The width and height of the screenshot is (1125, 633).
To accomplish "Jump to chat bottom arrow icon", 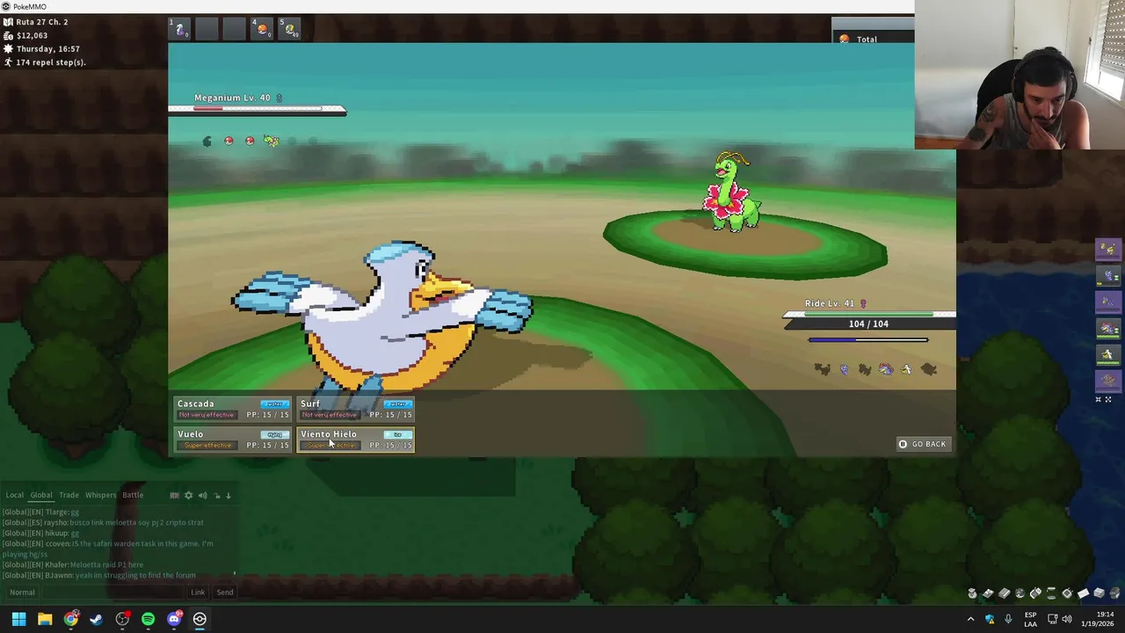I will (229, 496).
